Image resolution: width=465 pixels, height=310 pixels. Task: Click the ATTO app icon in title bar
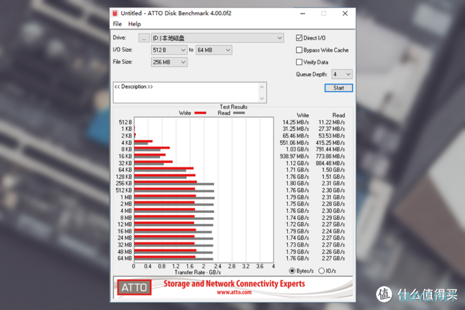[x=115, y=13]
